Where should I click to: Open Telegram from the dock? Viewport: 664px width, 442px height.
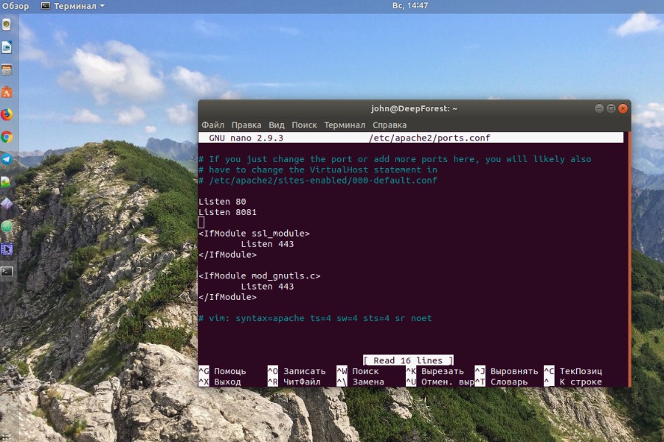point(7,158)
